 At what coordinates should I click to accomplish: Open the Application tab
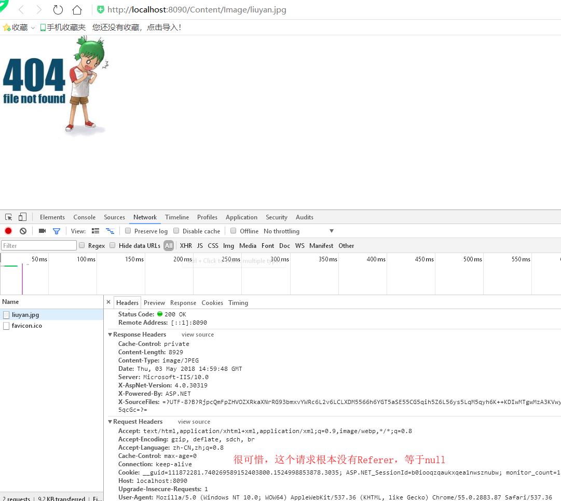241,217
